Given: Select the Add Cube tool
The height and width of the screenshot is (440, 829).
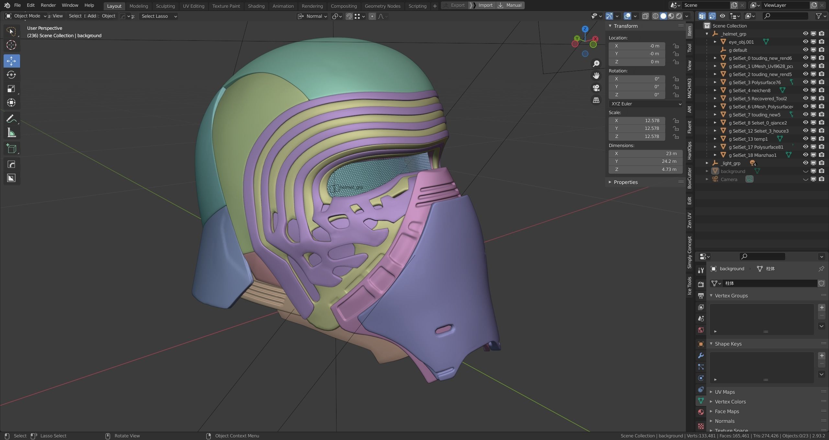Looking at the screenshot, I should click(x=11, y=148).
